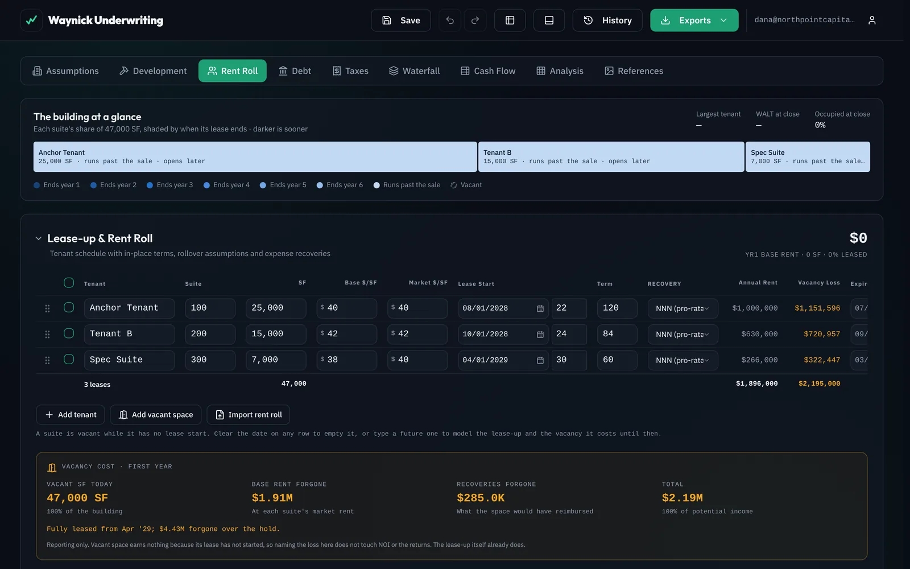Grab the drag handle on Tenant B row
The height and width of the screenshot is (569, 910).
(x=47, y=335)
